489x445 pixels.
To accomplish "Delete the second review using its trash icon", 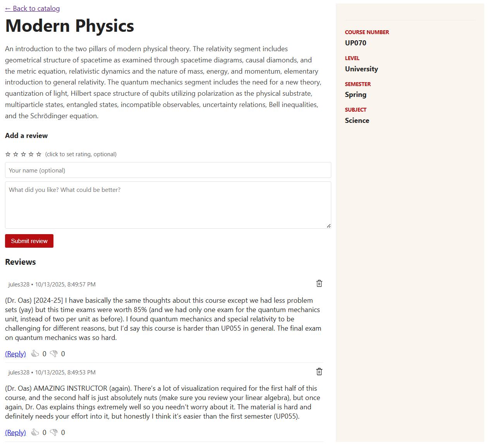I will tap(319, 371).
